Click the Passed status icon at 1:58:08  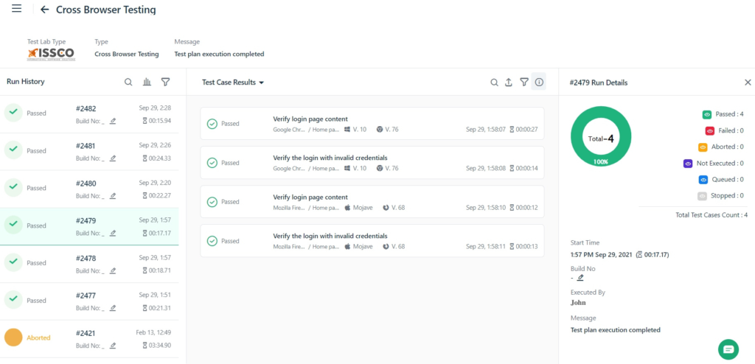[x=212, y=163]
